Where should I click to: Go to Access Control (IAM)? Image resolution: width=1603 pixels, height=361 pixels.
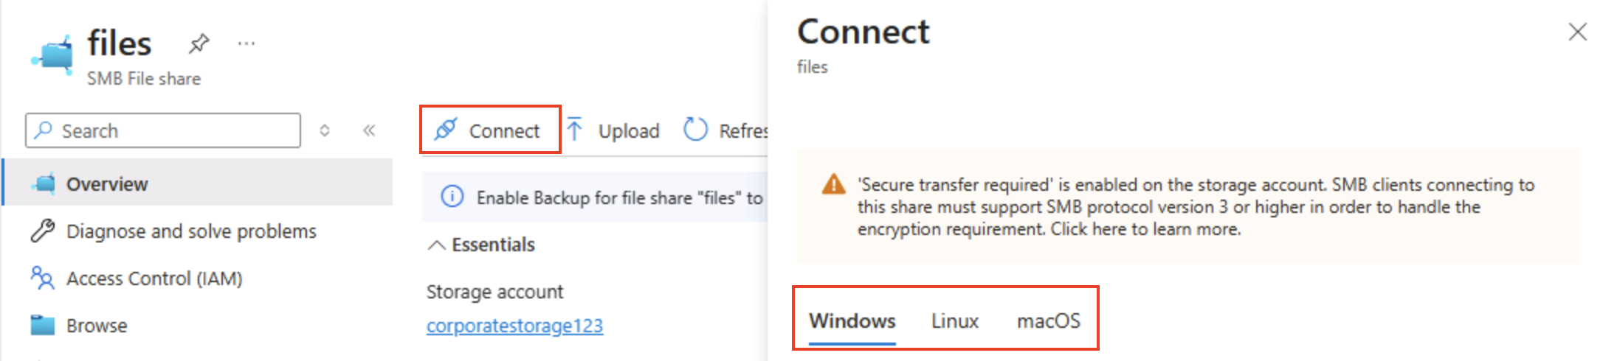click(154, 278)
